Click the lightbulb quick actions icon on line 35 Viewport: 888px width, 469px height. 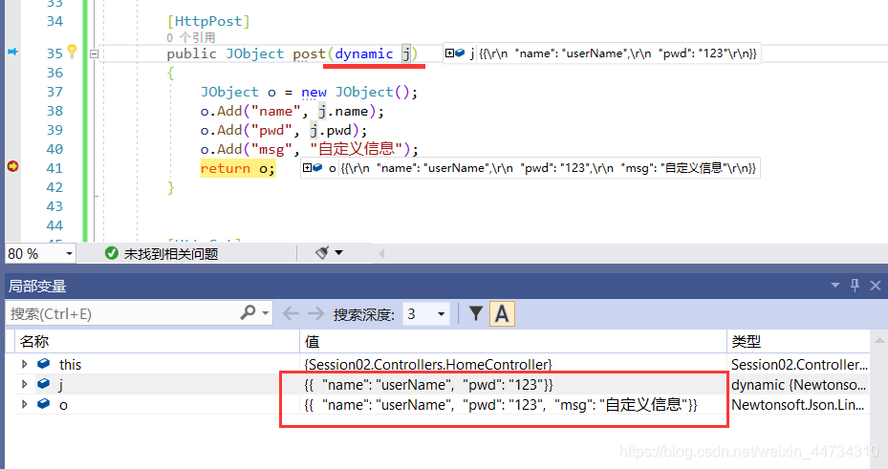coord(72,51)
